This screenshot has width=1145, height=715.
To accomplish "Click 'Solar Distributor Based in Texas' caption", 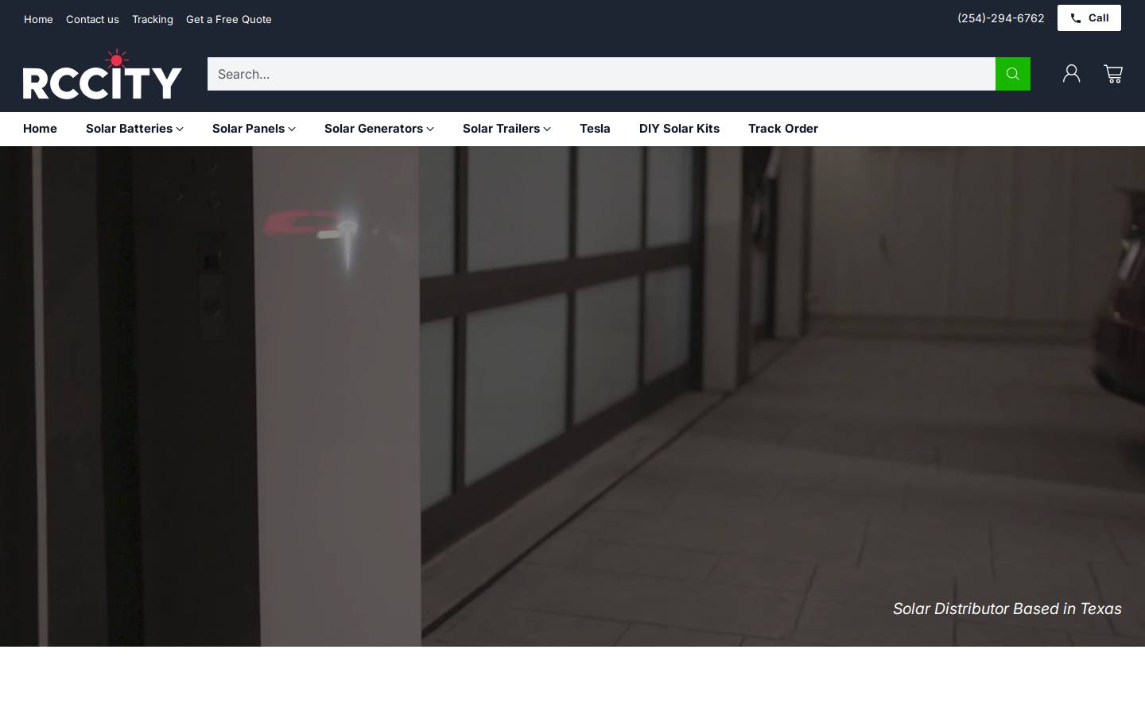I will [1007, 609].
